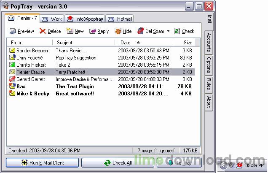Select the 'Terry Pratchett' message
268x173 pixels.
70,72
